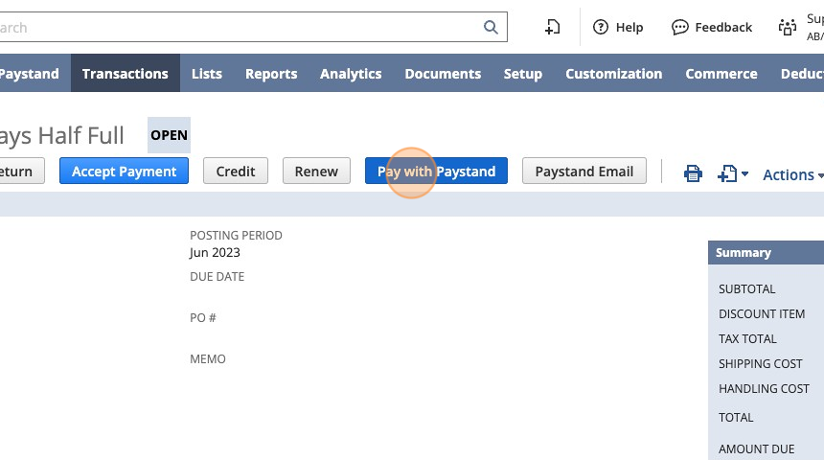Screen dimensions: 824x460
Task: Click the Feedback speech bubble icon
Action: click(680, 28)
